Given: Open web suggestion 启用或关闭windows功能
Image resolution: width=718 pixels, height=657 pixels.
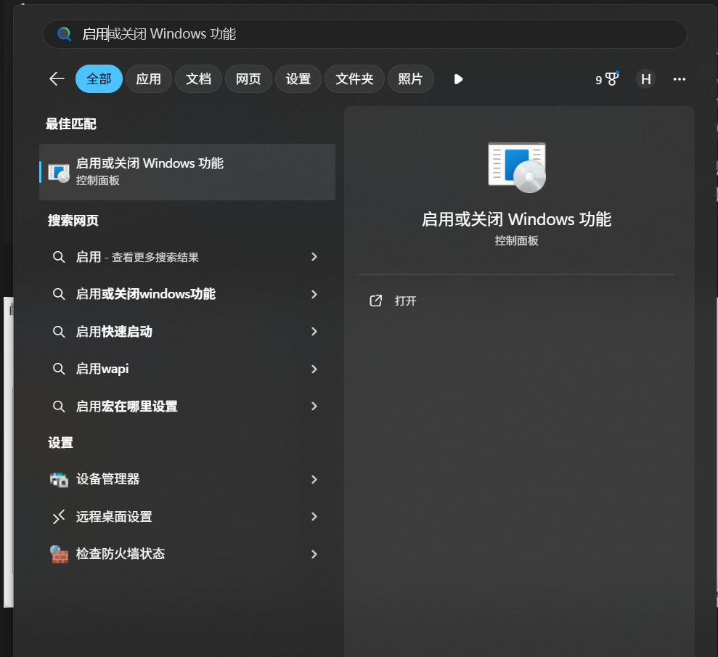Looking at the screenshot, I should [x=187, y=294].
